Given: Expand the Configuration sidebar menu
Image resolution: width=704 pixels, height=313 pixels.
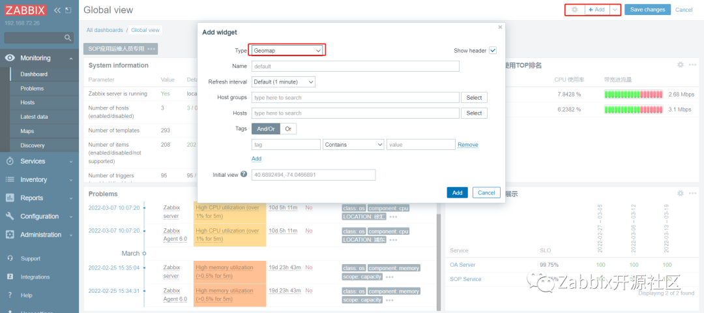Looking at the screenshot, I should [39, 216].
